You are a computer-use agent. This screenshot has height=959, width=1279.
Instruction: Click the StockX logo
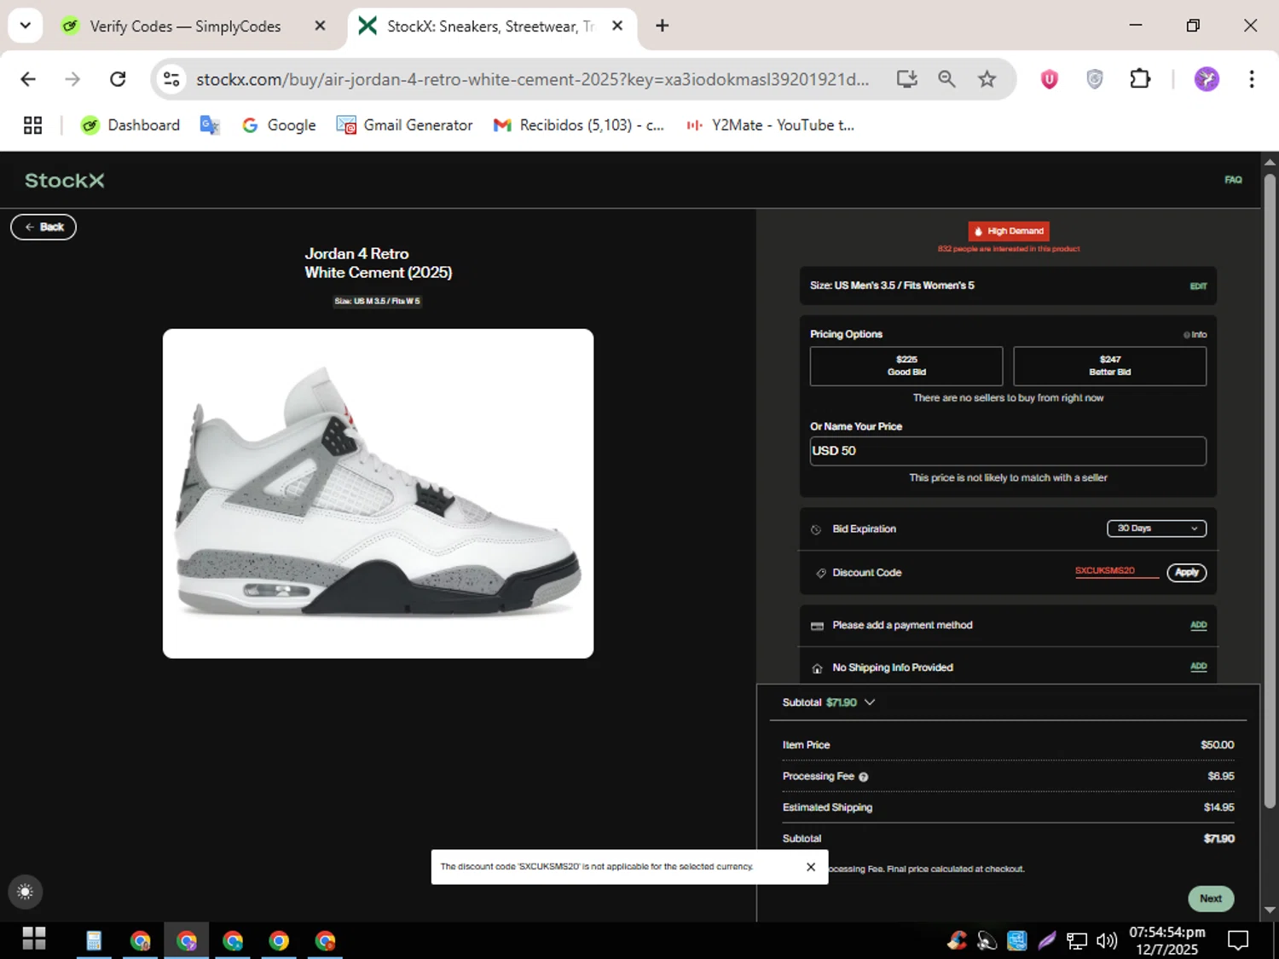click(x=65, y=181)
